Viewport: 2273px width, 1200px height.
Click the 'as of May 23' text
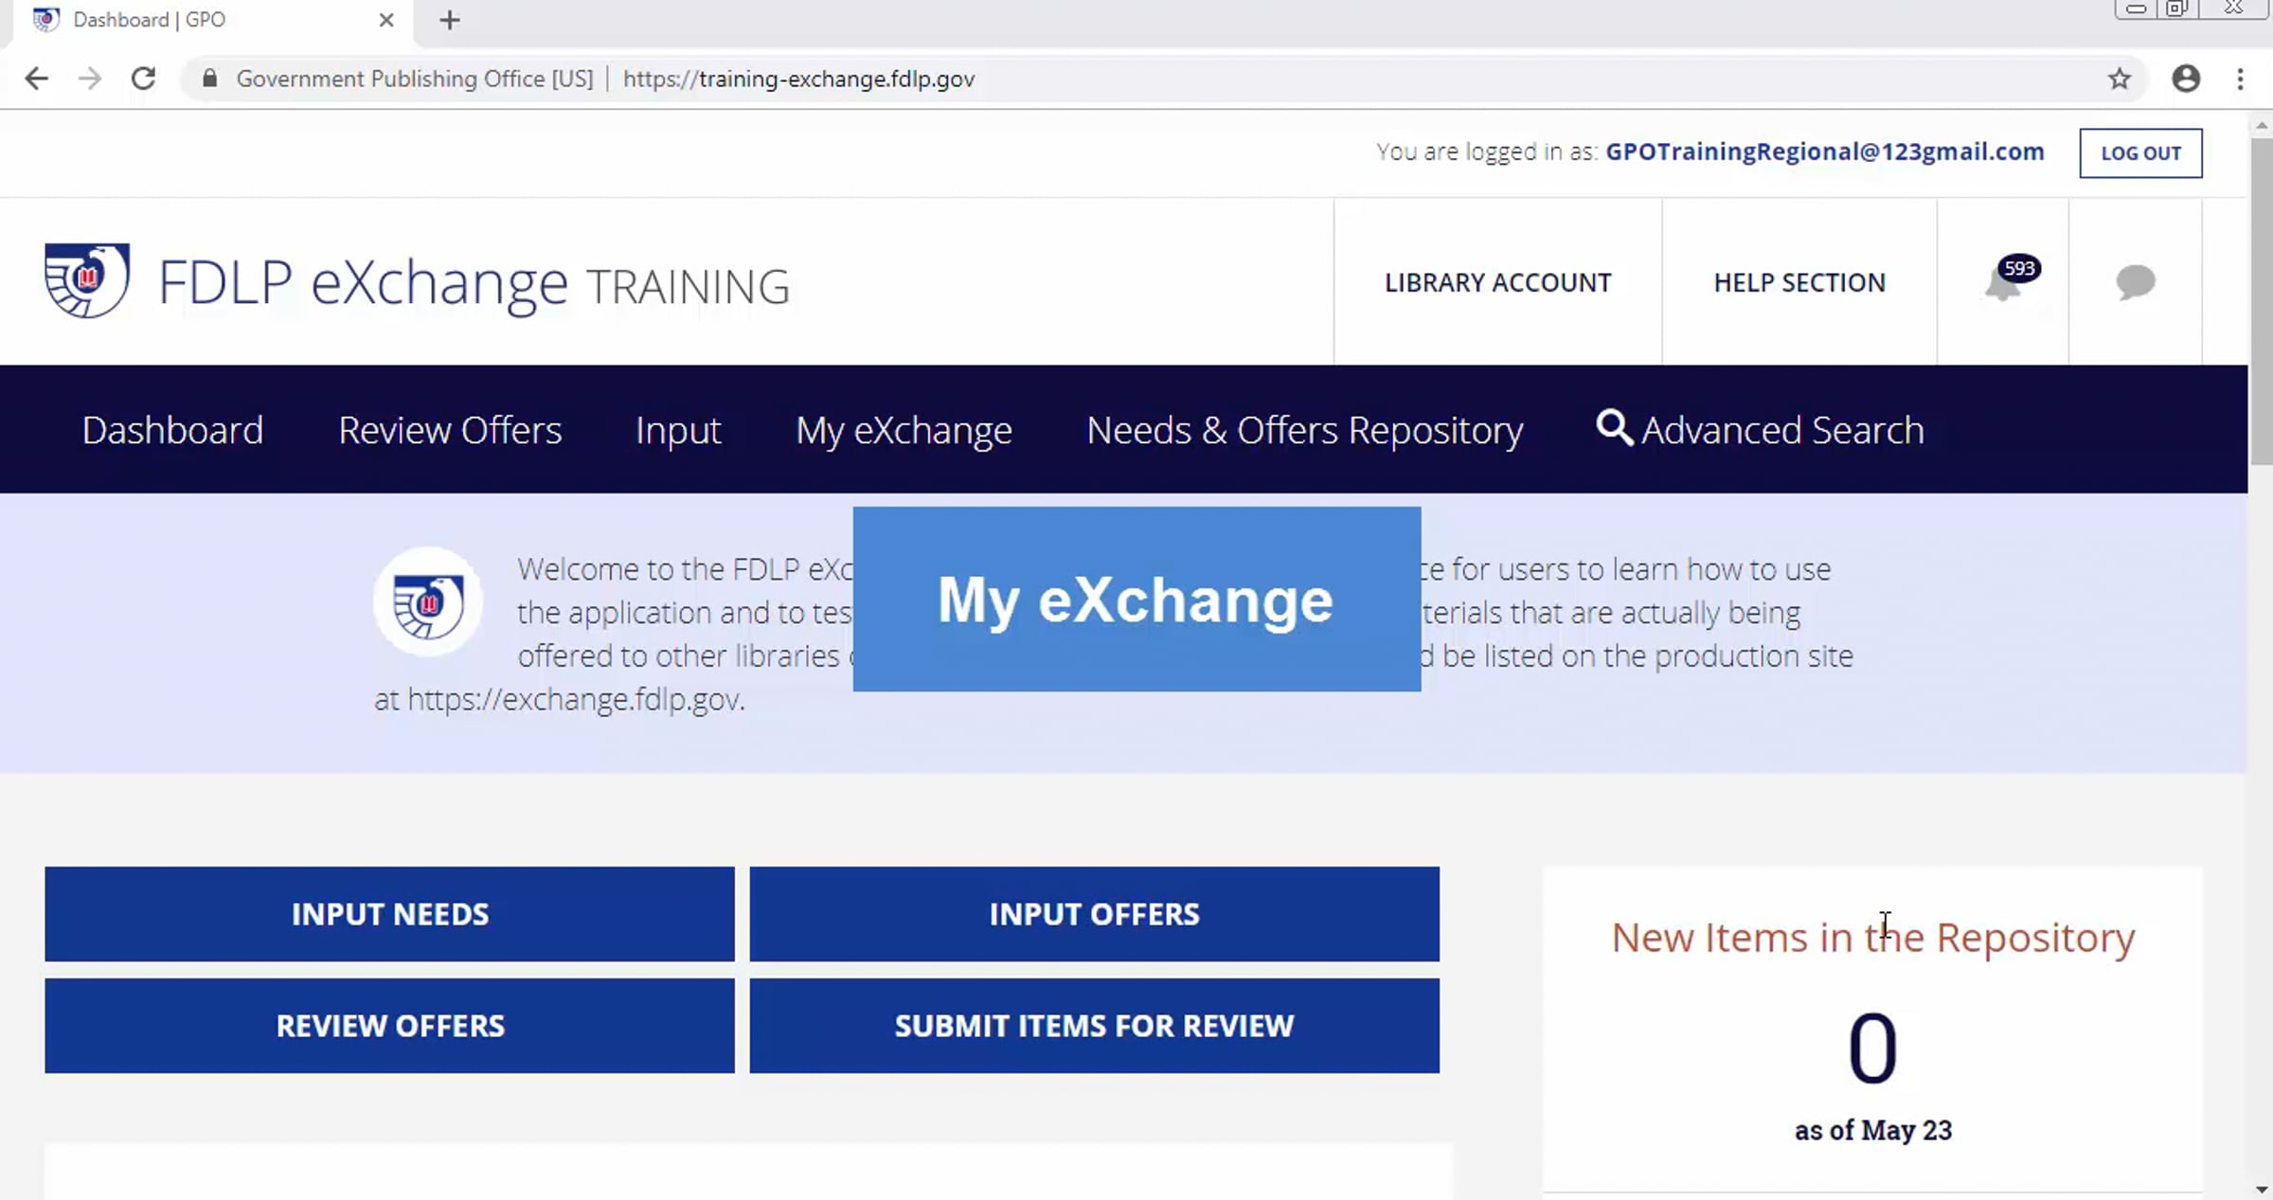(x=1872, y=1130)
